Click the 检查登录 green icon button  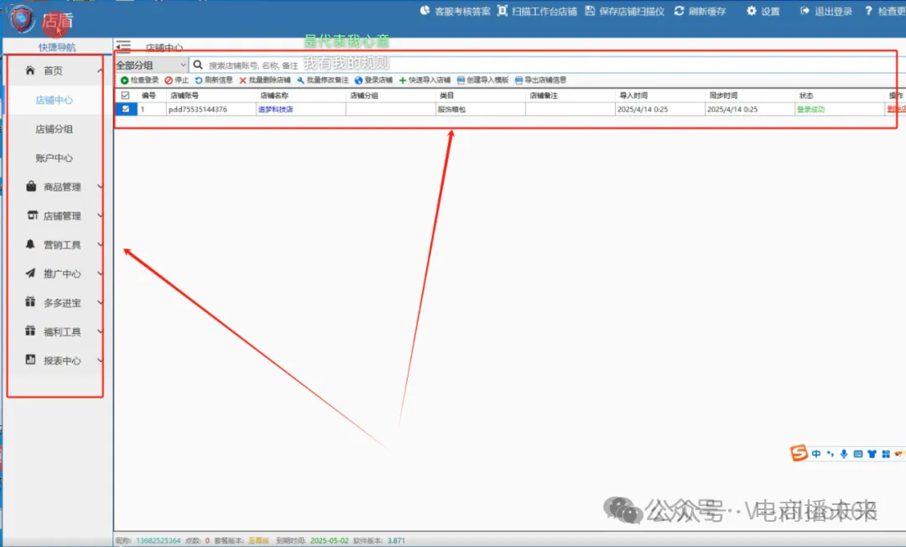tap(125, 81)
